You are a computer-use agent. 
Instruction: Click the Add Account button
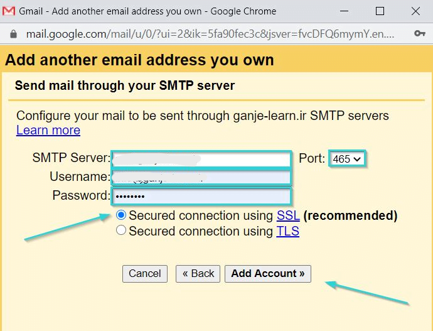coord(267,273)
